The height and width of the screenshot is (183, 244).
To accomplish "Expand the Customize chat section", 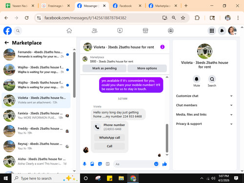I will click(x=204, y=96).
